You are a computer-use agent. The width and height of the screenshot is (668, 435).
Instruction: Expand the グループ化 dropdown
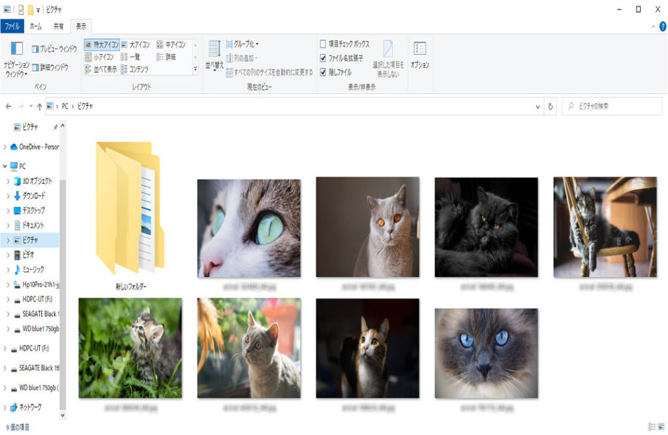[x=242, y=44]
